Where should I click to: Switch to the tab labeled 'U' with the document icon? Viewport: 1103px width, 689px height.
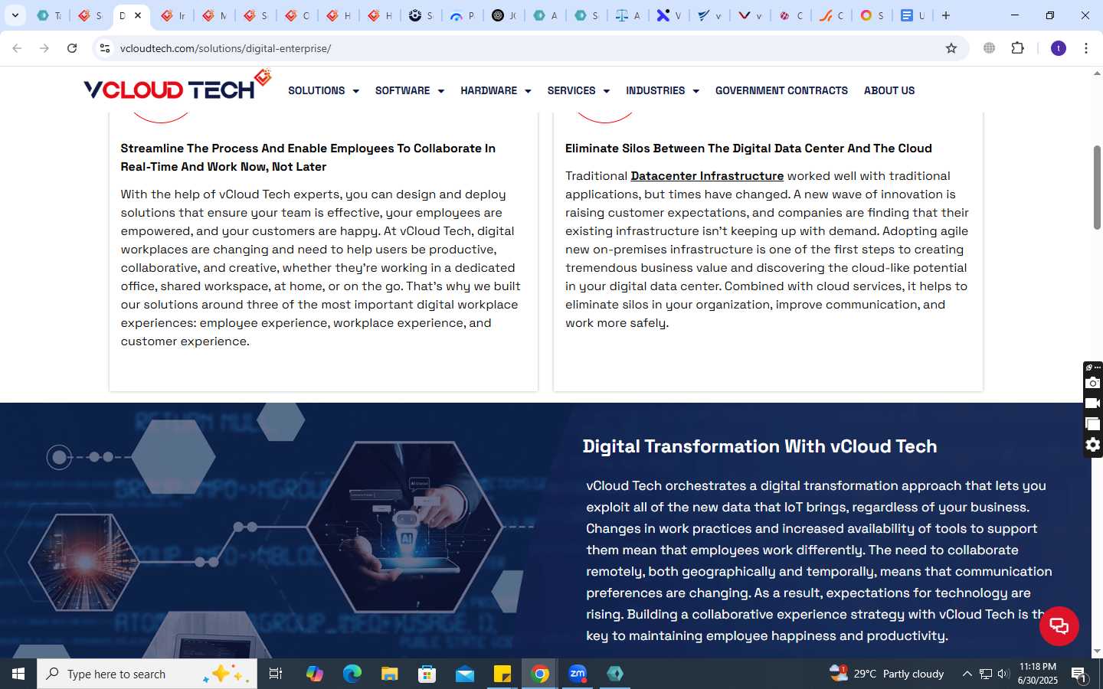[x=912, y=15]
